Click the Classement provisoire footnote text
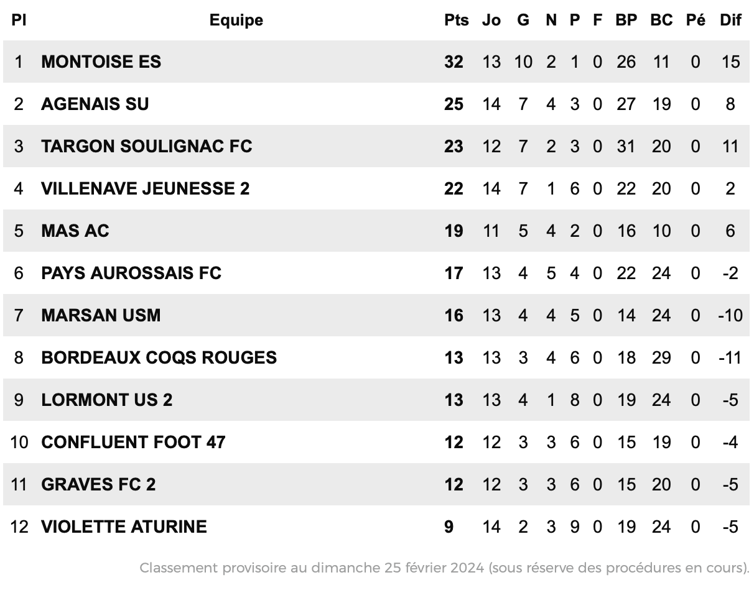 tap(444, 568)
